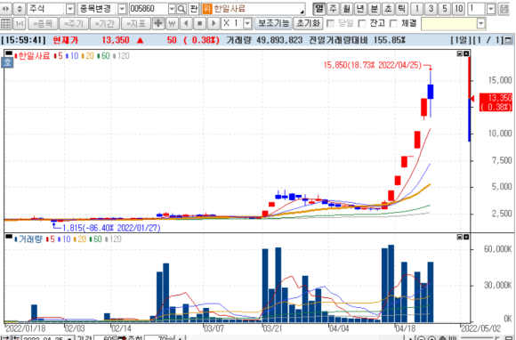Click the stop square playback icon
Screen dimensions: 516x340
pyautogui.click(x=200, y=24)
